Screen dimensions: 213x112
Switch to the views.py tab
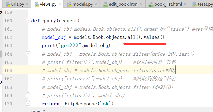pyautogui.click(x=47, y=4)
